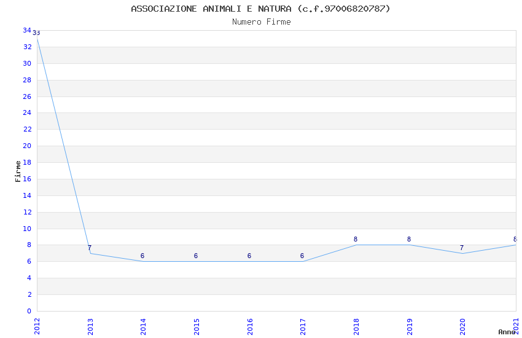
Task: Click the y-axis tick value 32
Action: [x=27, y=47]
